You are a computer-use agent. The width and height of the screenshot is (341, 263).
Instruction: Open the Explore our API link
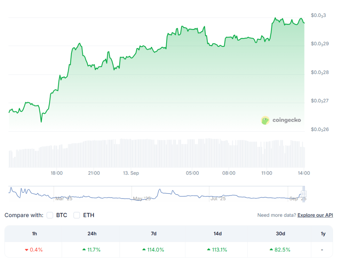click(x=315, y=215)
